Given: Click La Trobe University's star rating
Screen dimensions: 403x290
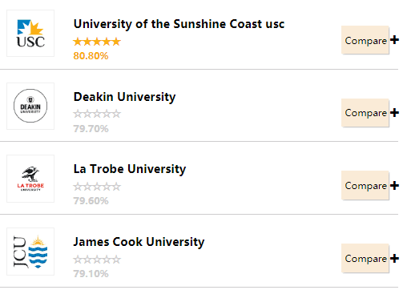Looking at the screenshot, I should (x=97, y=187).
